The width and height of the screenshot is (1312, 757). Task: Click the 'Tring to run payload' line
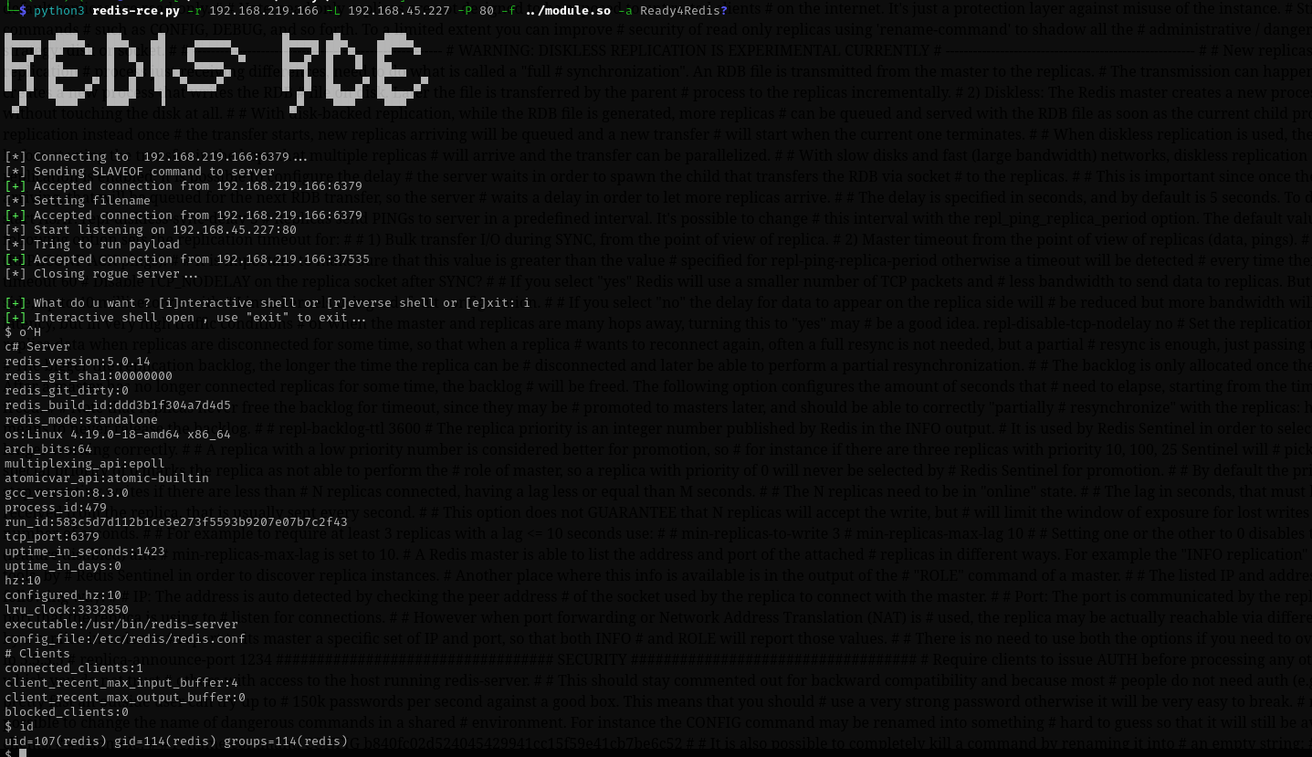[x=92, y=245]
